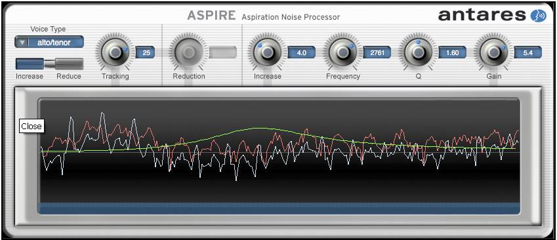
Task: Click the Gain value field 5.4
Action: (x=528, y=53)
